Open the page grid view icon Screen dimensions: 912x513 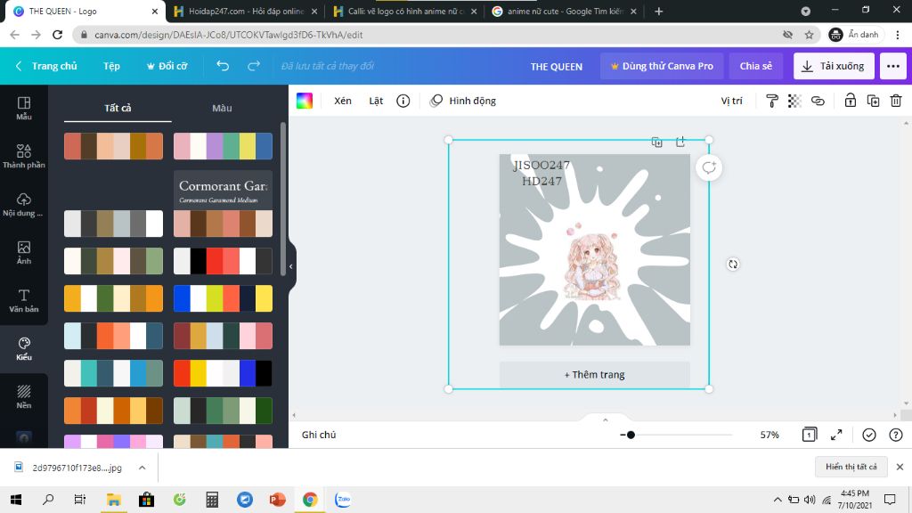point(809,435)
